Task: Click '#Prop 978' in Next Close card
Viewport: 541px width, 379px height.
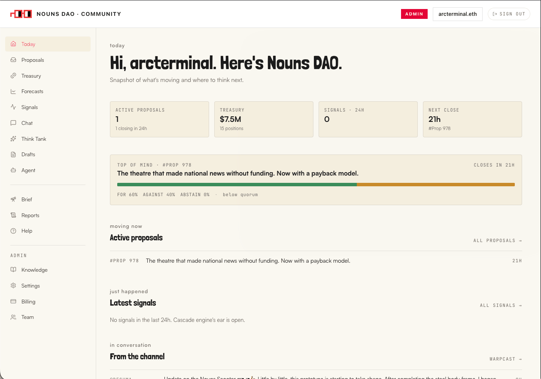Action: click(440, 128)
